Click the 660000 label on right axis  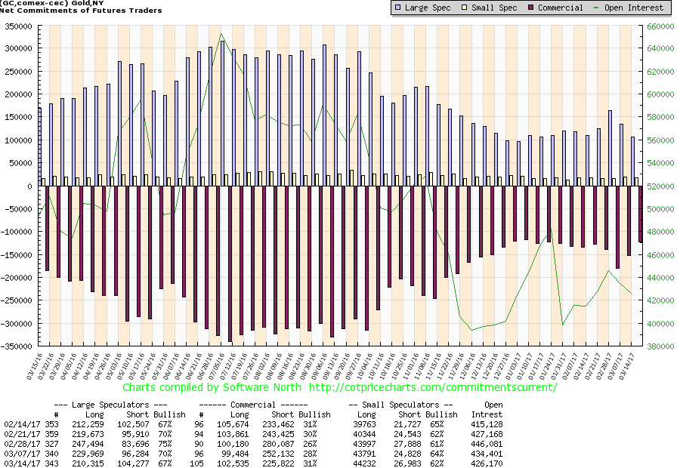point(660,25)
